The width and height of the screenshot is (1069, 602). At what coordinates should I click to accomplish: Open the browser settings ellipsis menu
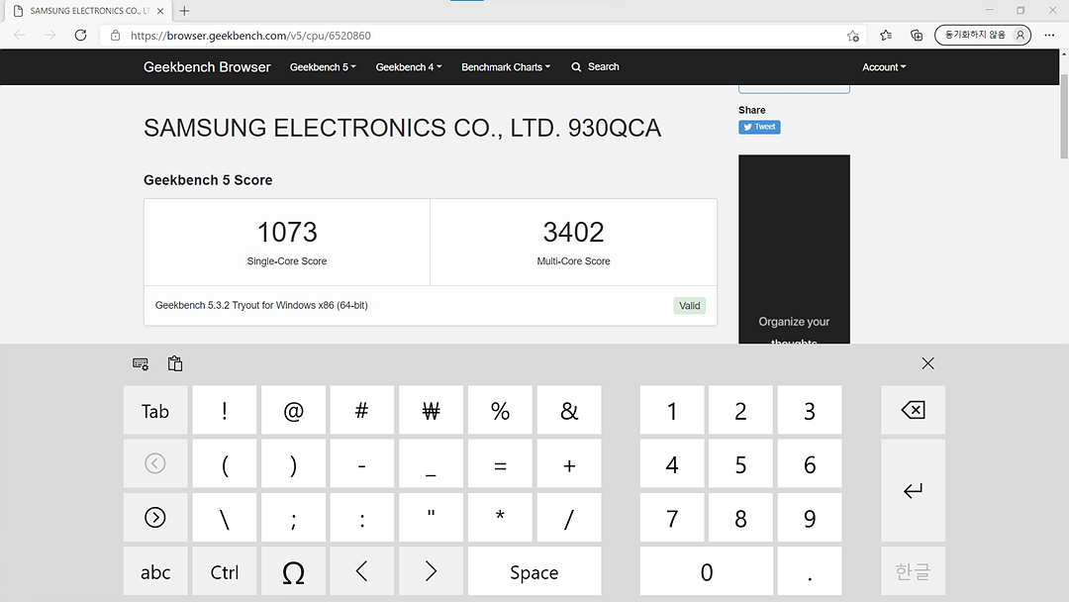(1049, 36)
